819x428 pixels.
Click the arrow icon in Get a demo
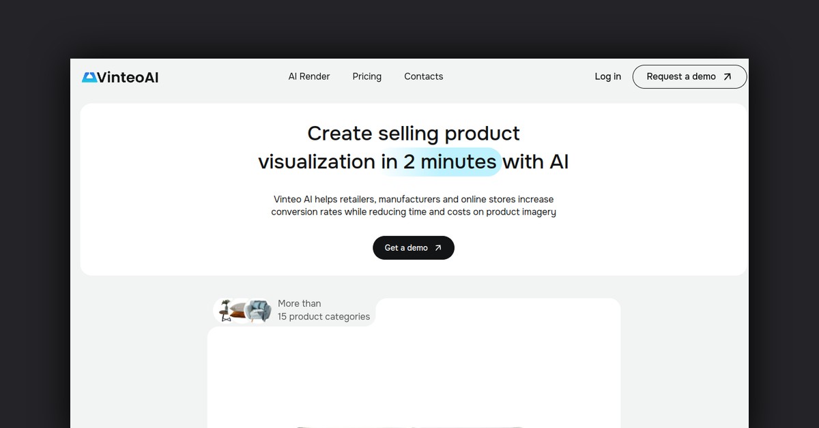click(438, 248)
